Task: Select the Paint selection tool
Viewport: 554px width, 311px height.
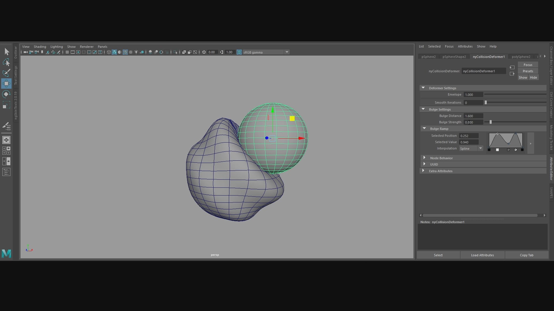Action: pos(6,73)
